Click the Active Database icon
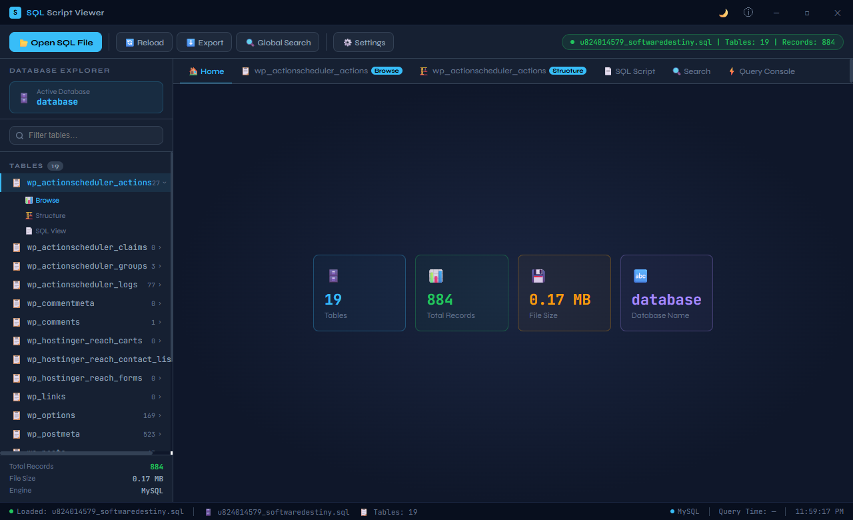853x520 pixels. pos(24,97)
